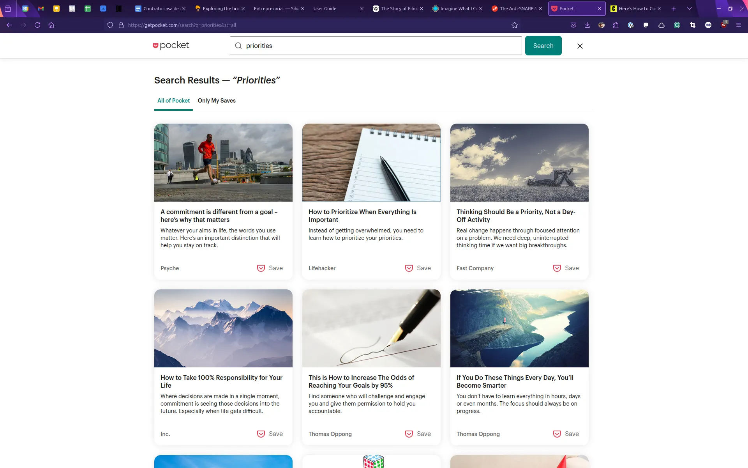Open the Firefox application menu
This screenshot has height=468, width=748.
pos(738,25)
